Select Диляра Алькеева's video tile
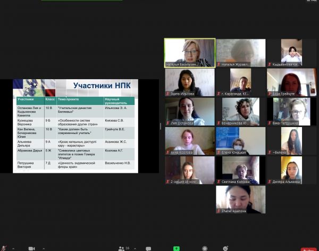This screenshot has height=251, width=319. pyautogui.click(x=292, y=170)
